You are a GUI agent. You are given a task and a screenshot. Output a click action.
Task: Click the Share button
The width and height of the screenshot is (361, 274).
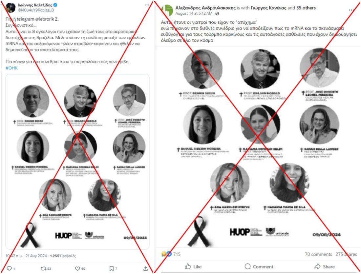[325, 266]
